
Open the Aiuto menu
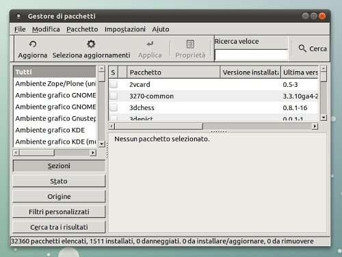[x=161, y=29]
